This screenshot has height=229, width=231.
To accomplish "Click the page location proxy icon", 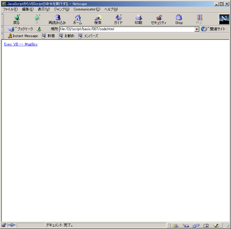I will pyautogui.click(x=39, y=29).
